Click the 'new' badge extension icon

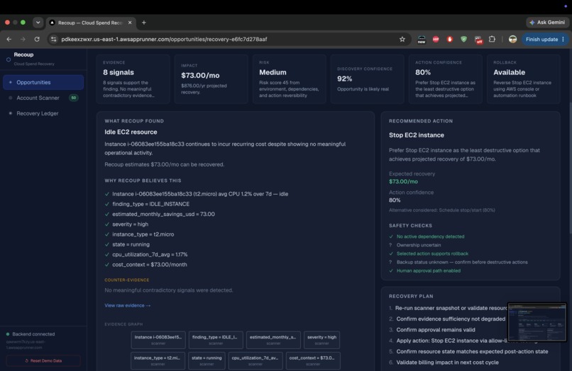point(422,40)
